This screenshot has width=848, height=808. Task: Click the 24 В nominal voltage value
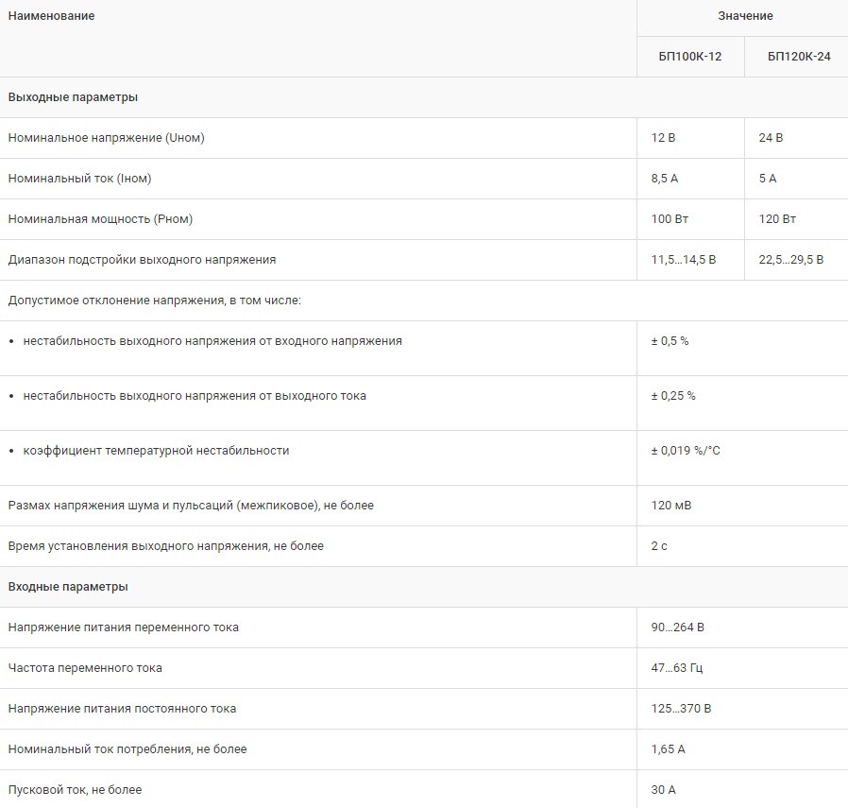click(771, 138)
